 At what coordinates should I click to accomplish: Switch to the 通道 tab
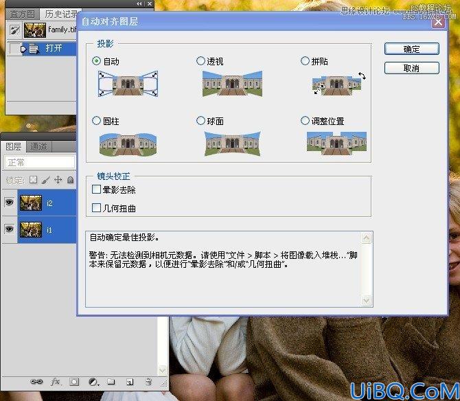coord(38,147)
